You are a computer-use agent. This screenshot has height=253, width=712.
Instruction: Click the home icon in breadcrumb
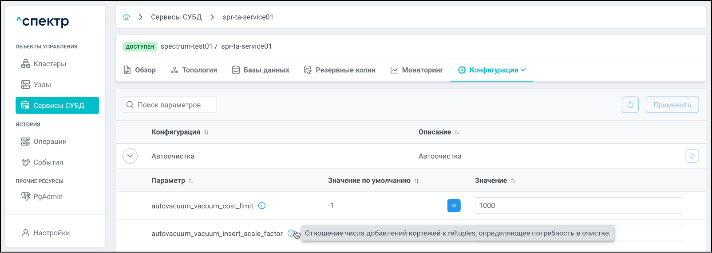(127, 17)
